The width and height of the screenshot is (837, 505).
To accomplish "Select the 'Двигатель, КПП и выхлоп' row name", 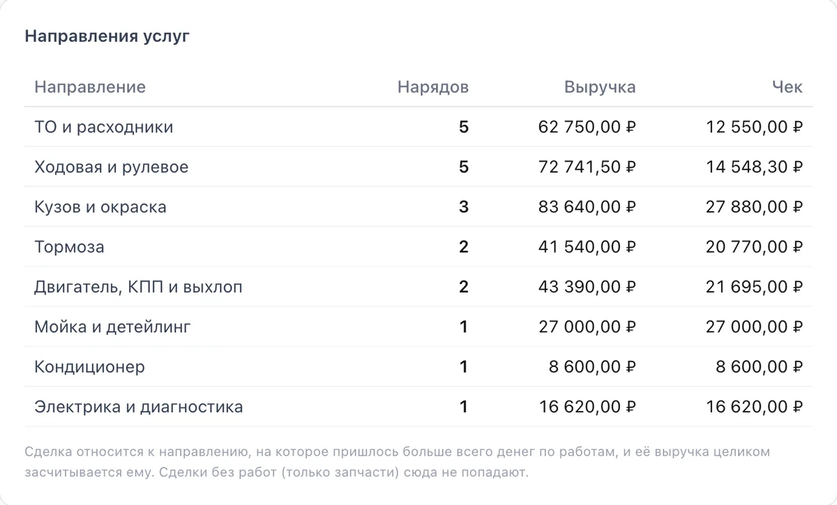I will point(138,287).
